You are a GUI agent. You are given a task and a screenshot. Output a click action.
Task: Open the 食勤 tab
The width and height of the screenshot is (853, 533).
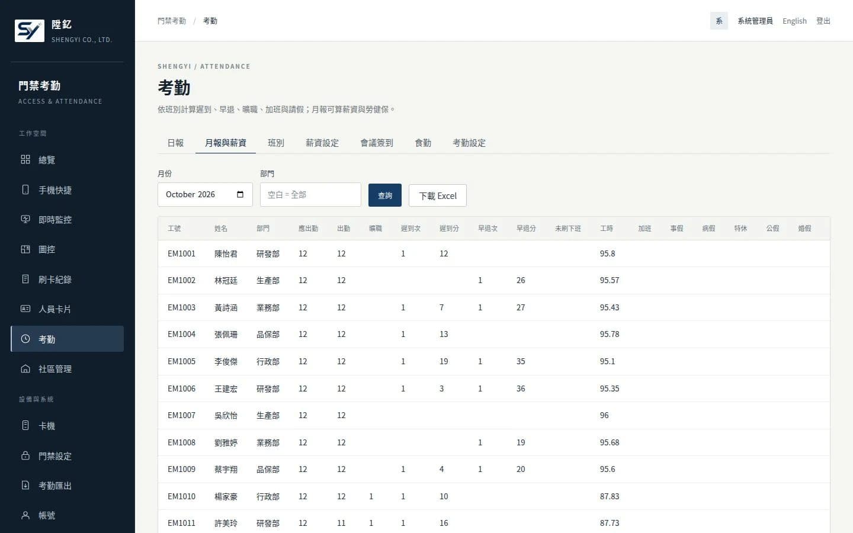(423, 143)
